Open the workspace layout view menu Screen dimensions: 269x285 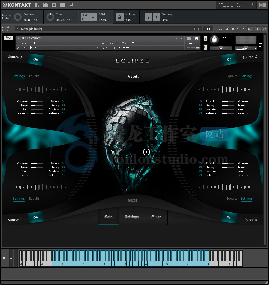[62, 5]
